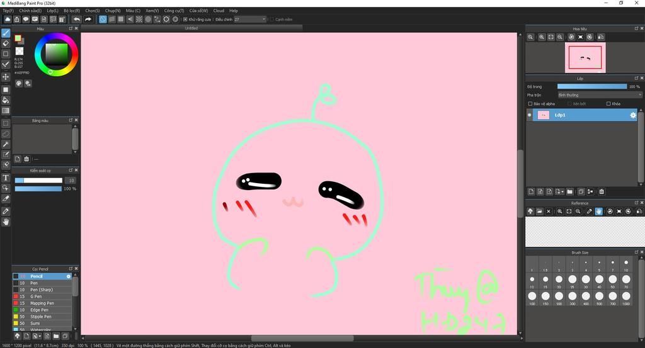Select the Magic Wand tool
Screen dimensions: 645x348
(x=6, y=144)
